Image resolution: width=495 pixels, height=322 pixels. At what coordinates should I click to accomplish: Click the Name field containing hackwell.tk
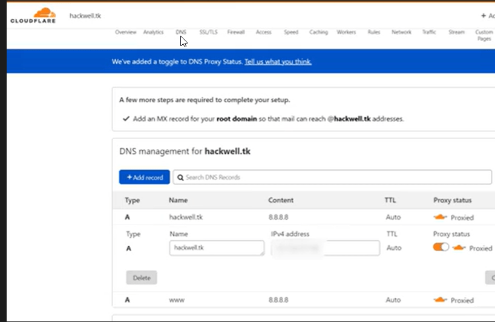tap(217, 248)
